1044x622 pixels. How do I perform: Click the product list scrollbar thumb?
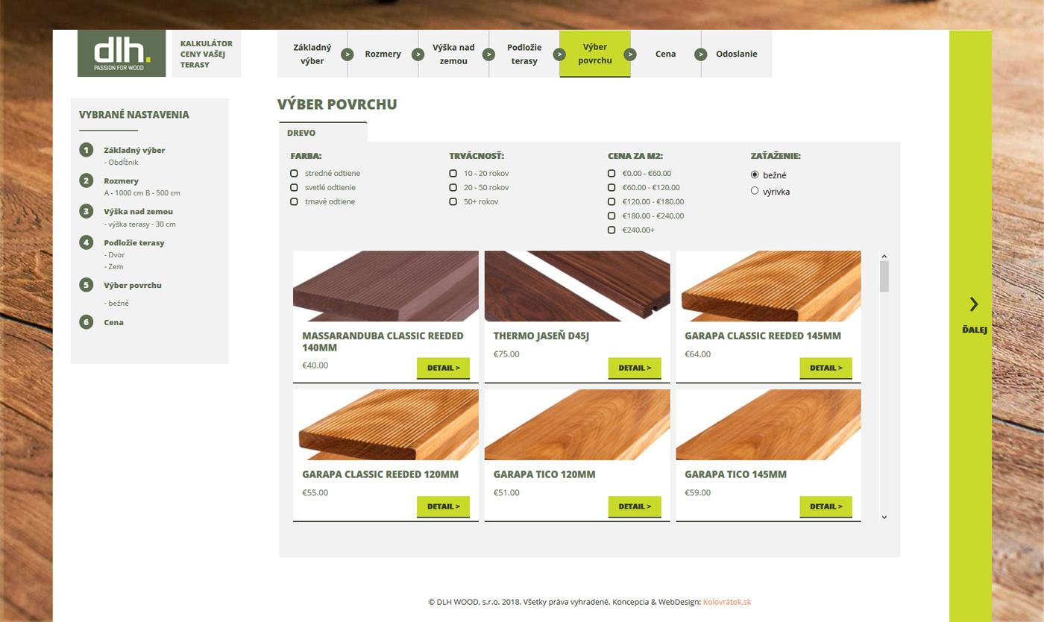tap(884, 277)
